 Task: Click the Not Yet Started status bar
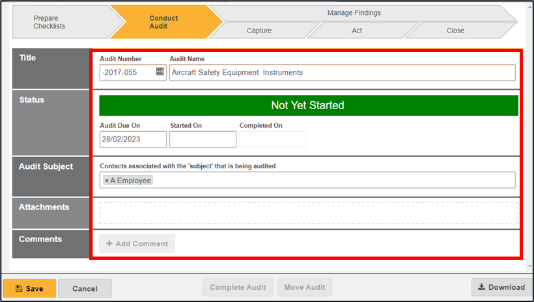coord(308,105)
